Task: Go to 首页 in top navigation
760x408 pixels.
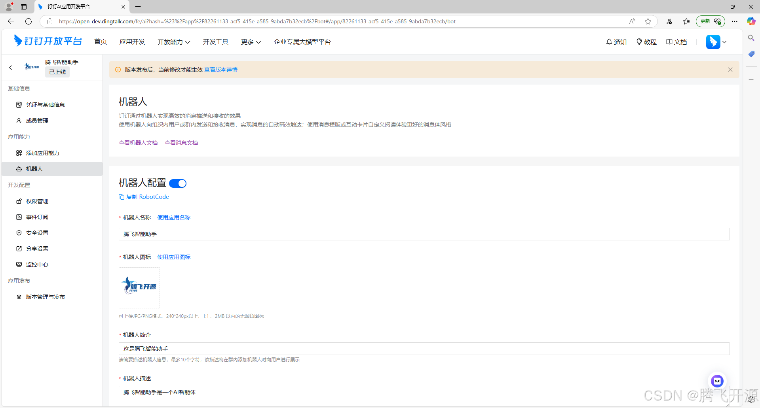Action: pyautogui.click(x=101, y=42)
